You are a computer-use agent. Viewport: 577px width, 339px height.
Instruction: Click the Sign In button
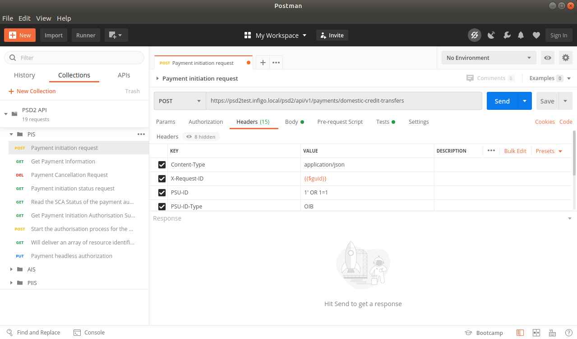(559, 35)
